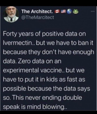Click the line possible because the data says
Screen dimensions: 97x114
[x=47, y=89]
